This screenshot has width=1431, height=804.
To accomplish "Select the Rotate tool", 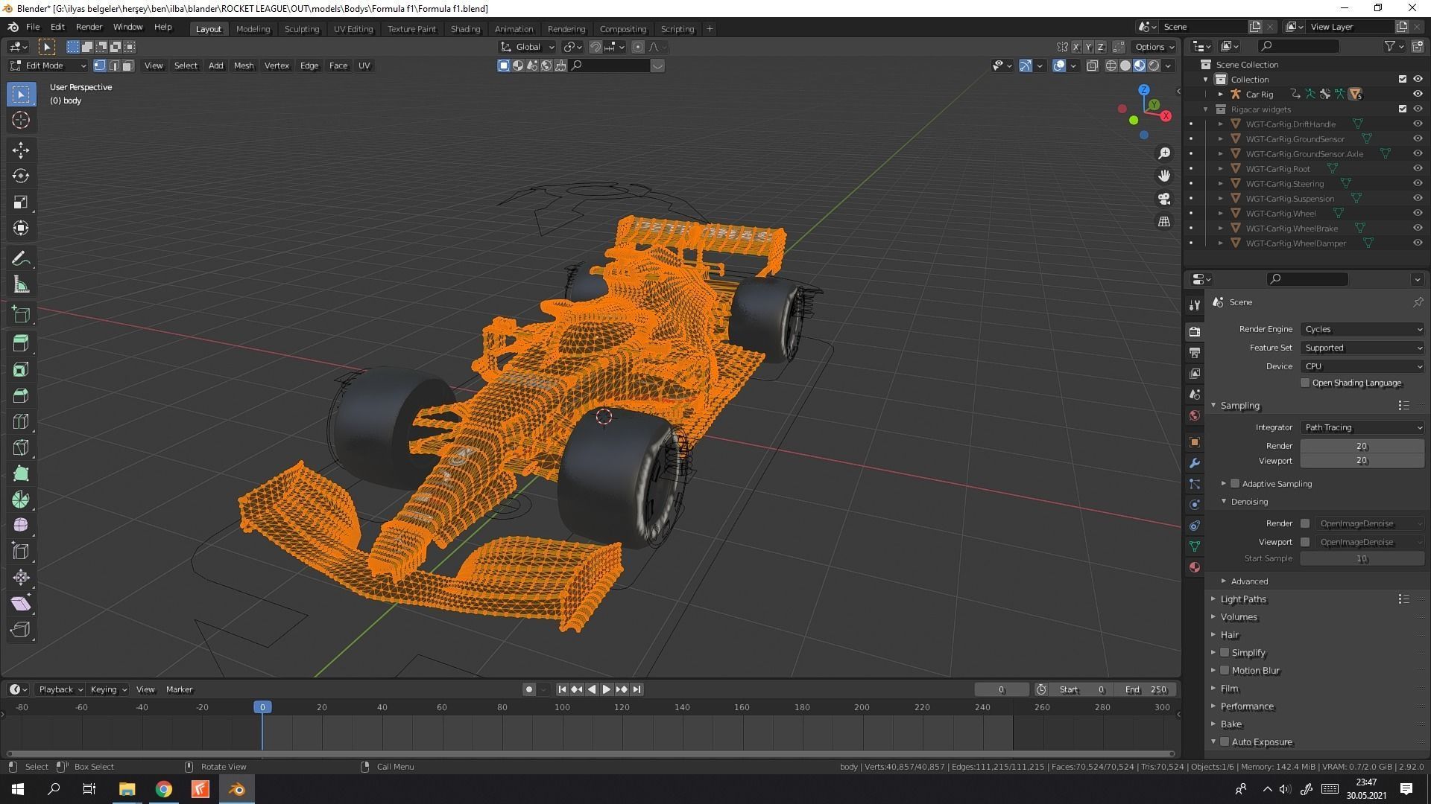I will (x=21, y=176).
